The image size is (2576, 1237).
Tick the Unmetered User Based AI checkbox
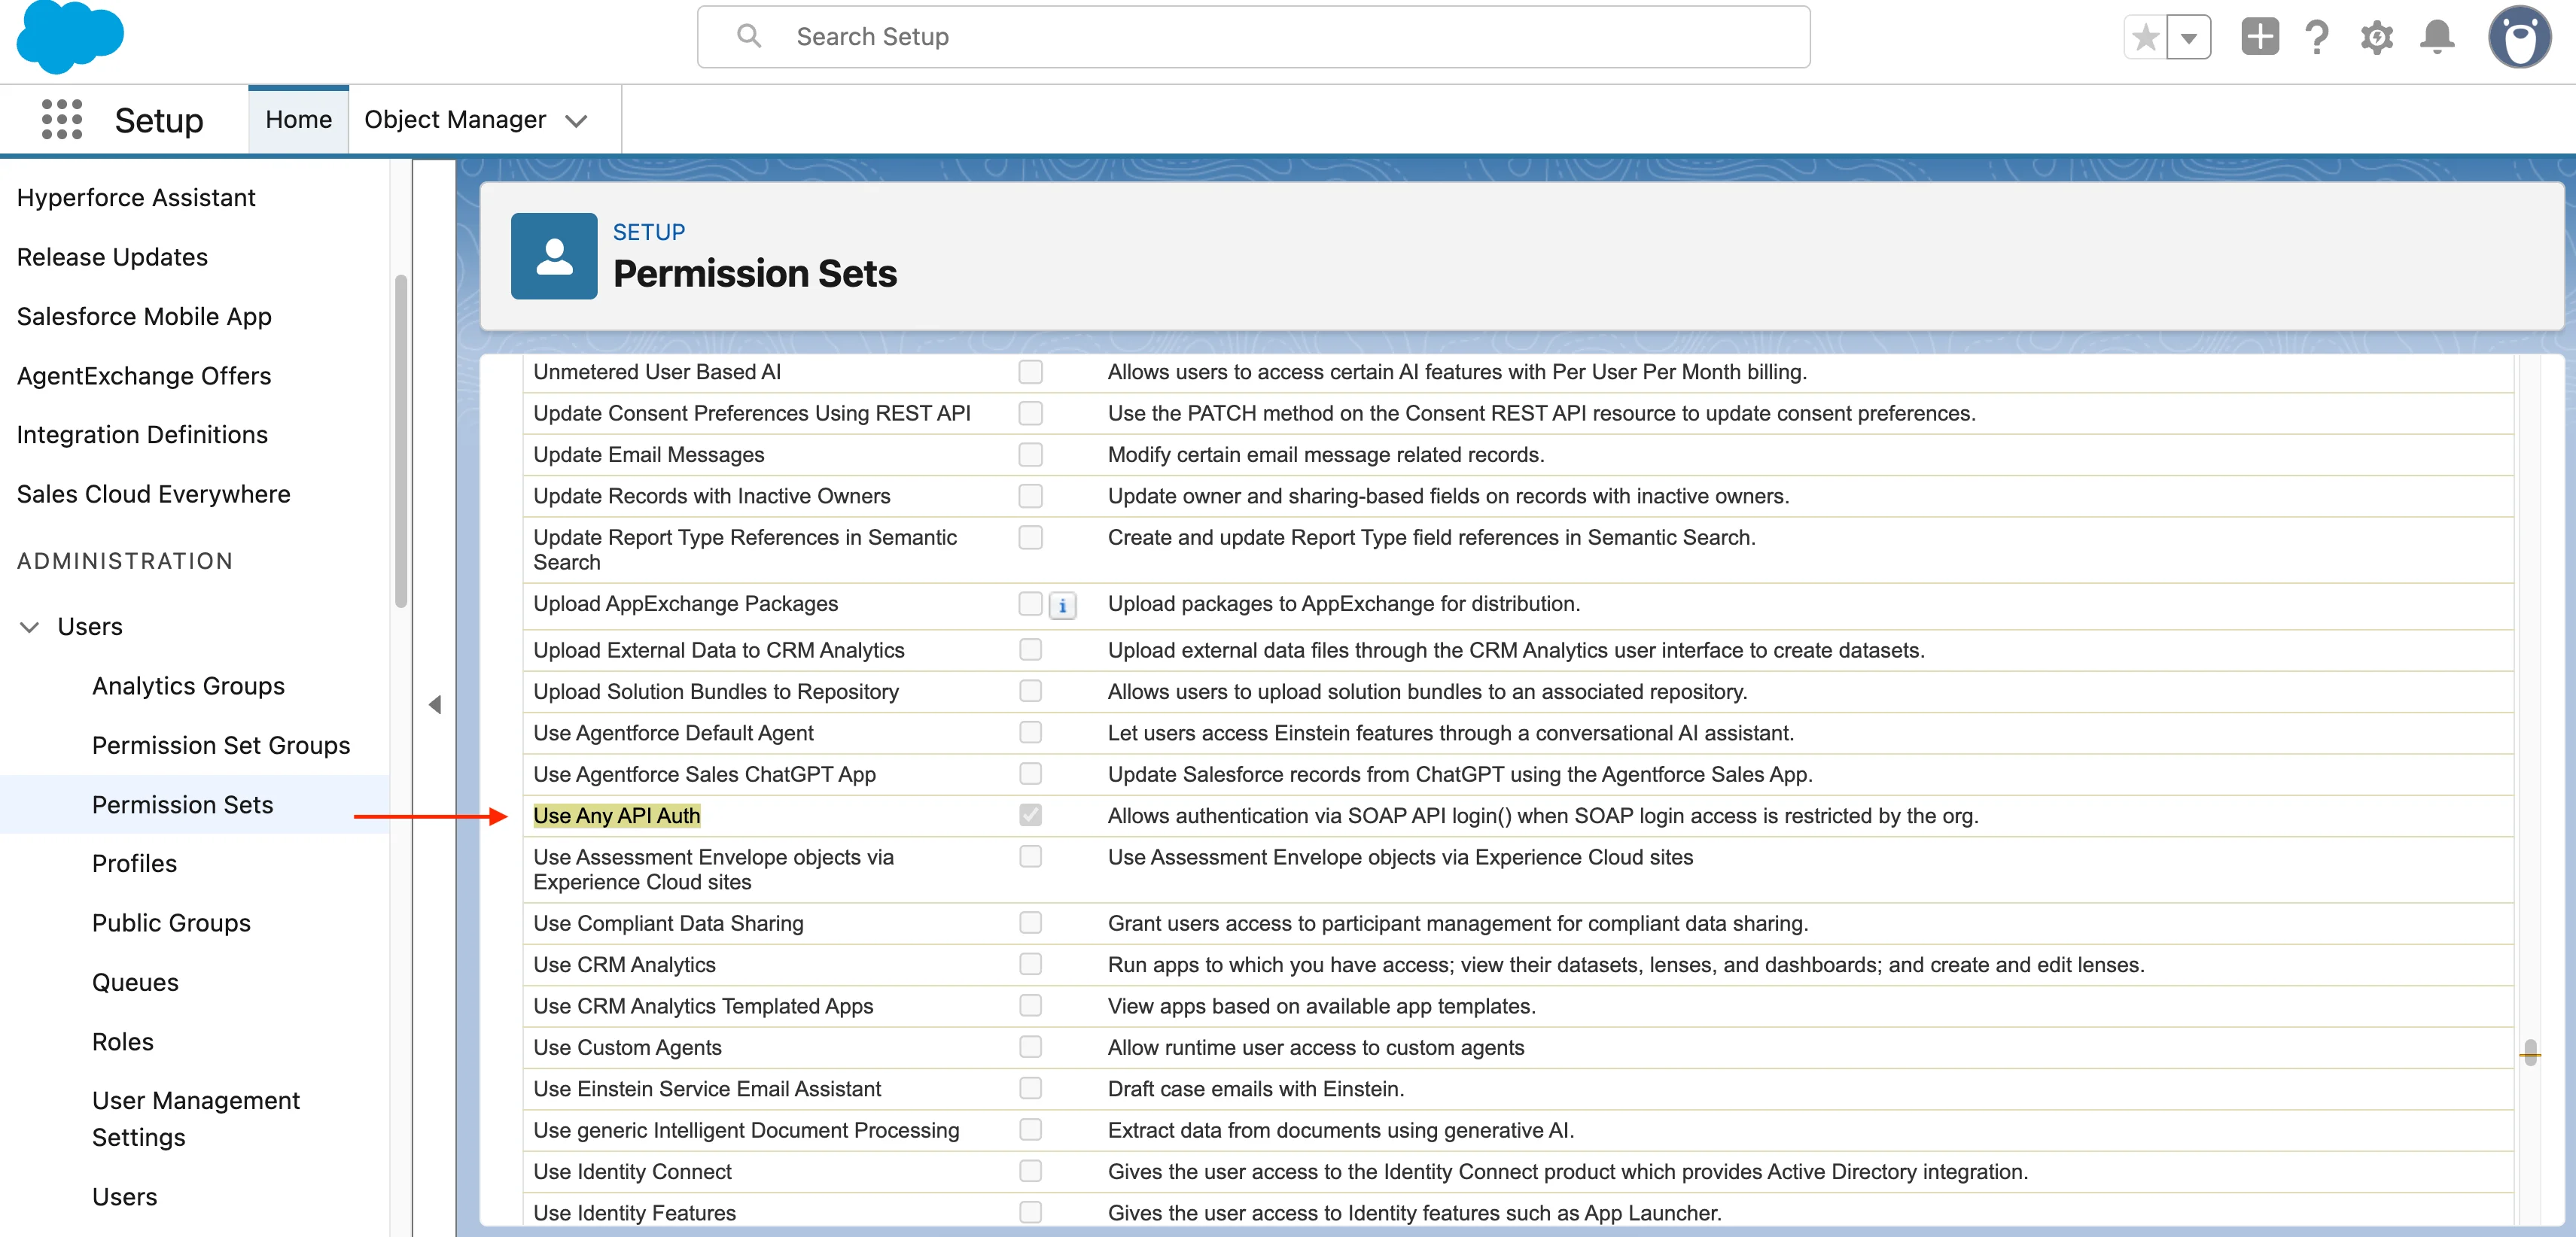click(x=1030, y=372)
